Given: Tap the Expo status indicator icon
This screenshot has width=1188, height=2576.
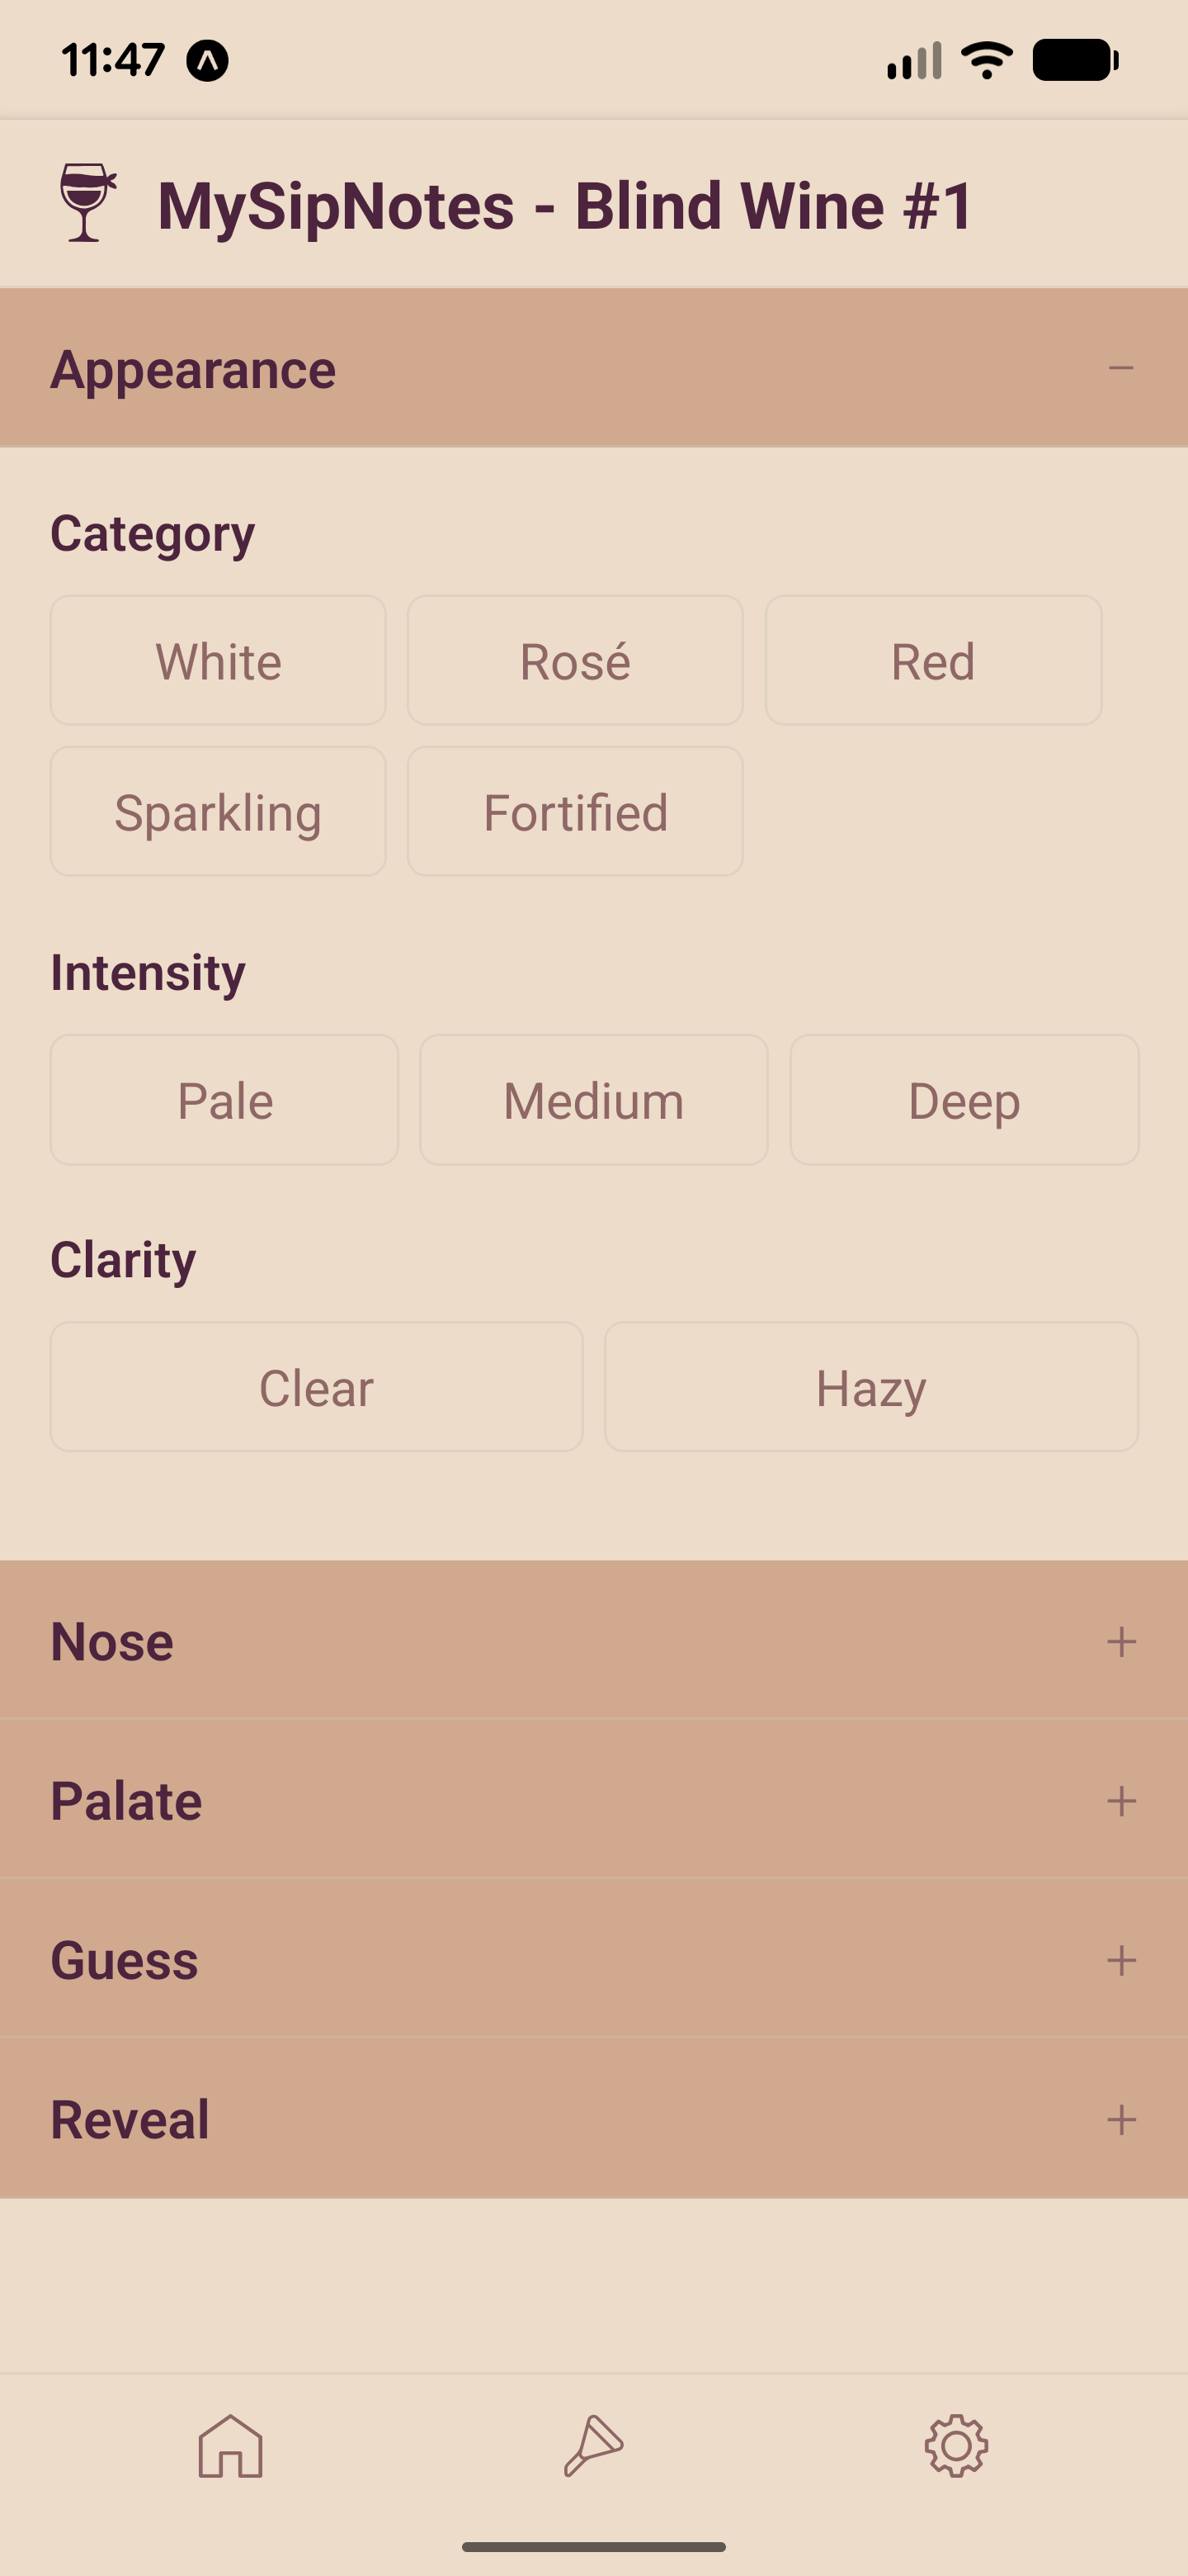Looking at the screenshot, I should pyautogui.click(x=208, y=61).
